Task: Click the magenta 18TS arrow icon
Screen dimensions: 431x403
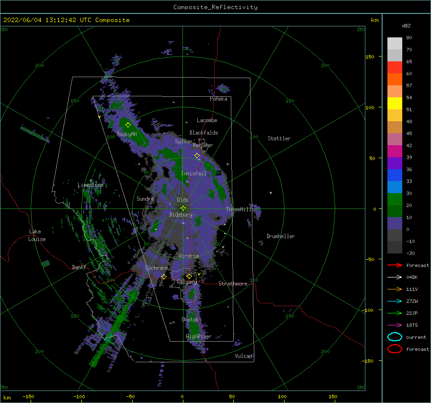Action: click(x=395, y=325)
